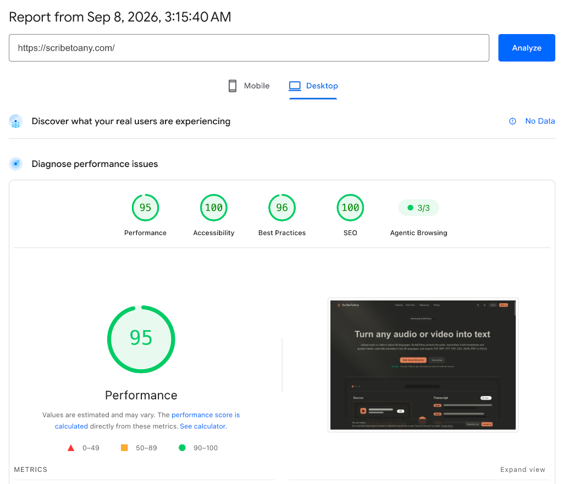Click the METRICS section label
Screen dimensions: 563x484
click(31, 469)
